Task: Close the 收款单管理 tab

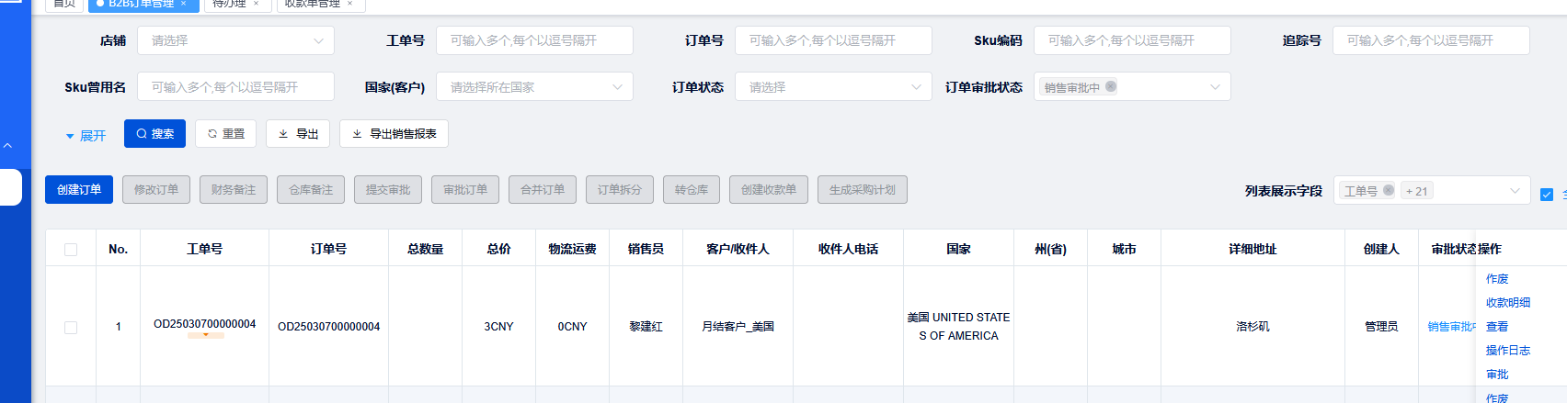Action: 349,4
